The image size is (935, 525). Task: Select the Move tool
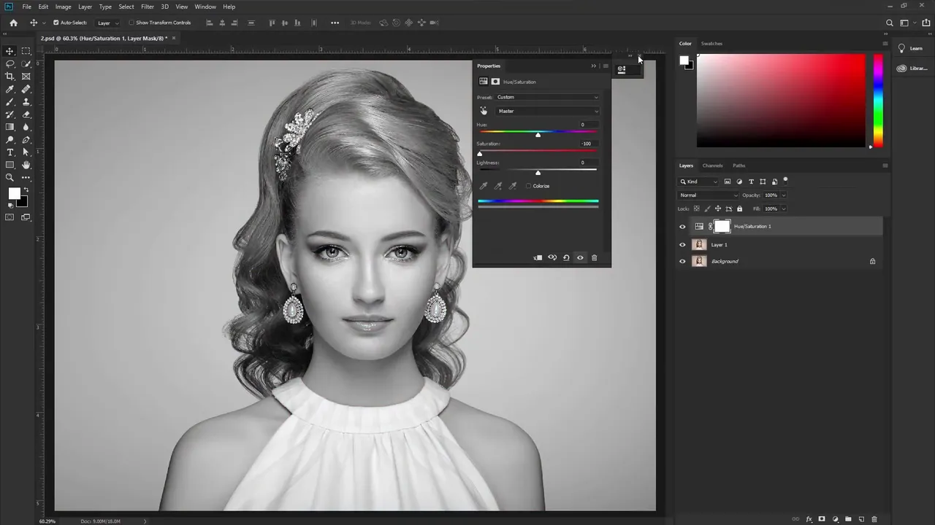point(10,51)
